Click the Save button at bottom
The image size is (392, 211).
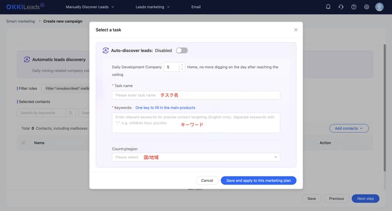[x=311, y=199]
